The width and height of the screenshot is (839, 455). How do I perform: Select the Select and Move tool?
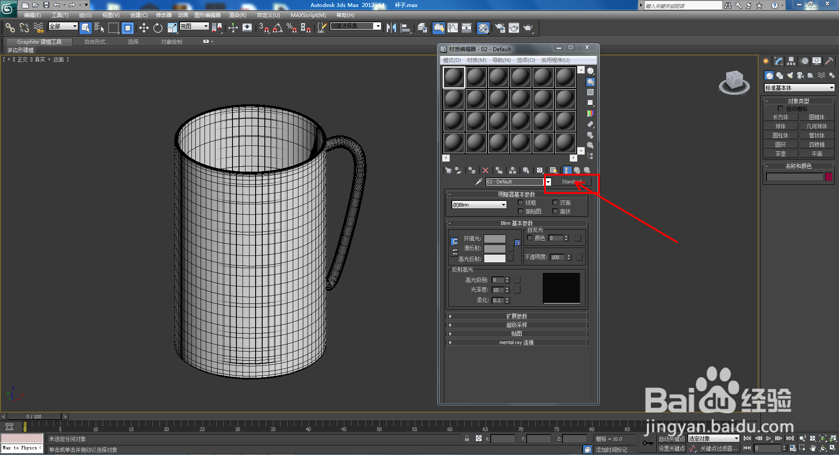click(x=144, y=28)
